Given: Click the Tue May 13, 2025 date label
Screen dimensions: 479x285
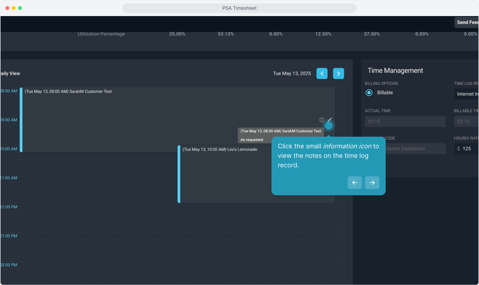Looking at the screenshot, I should tap(292, 73).
